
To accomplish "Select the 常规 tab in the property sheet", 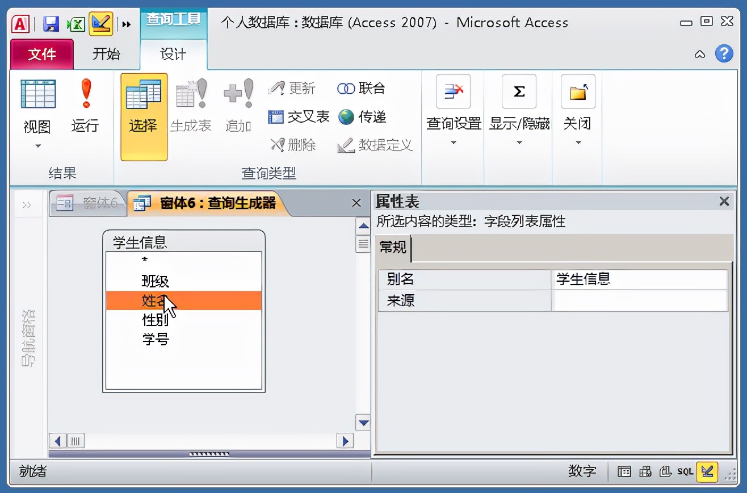I will pos(393,248).
